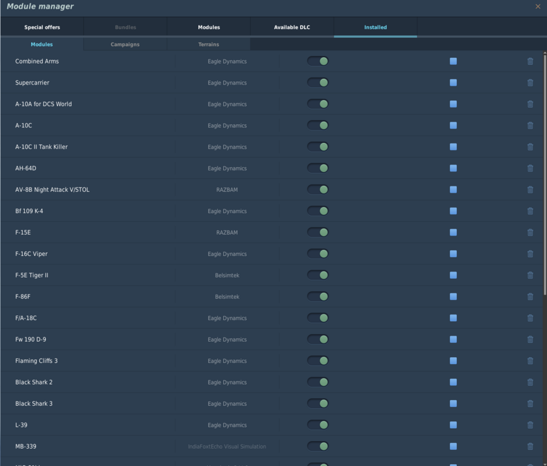Toggle blue checkbox in the L-39 row
Image resolution: width=547 pixels, height=466 pixels.
(x=453, y=425)
